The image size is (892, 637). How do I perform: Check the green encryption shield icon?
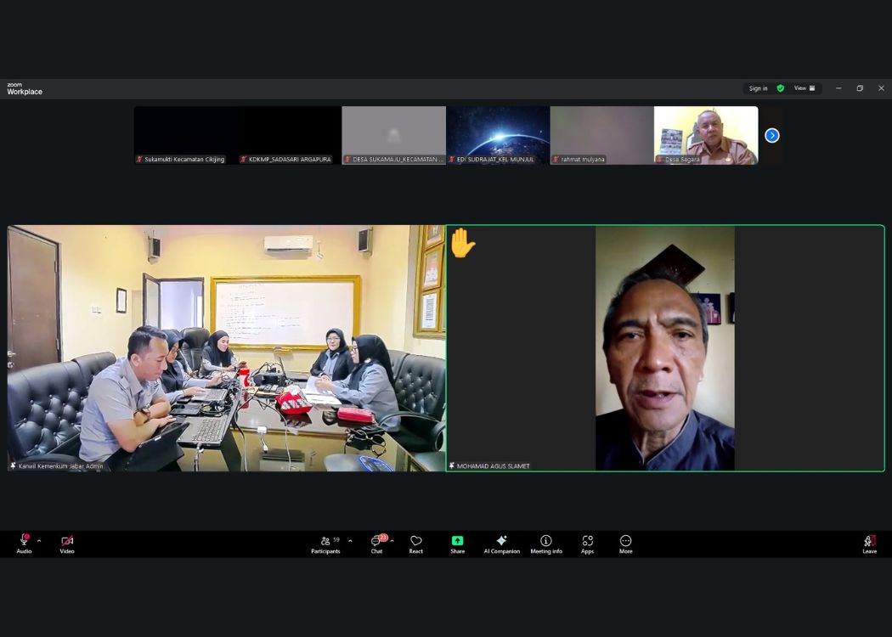tap(781, 88)
